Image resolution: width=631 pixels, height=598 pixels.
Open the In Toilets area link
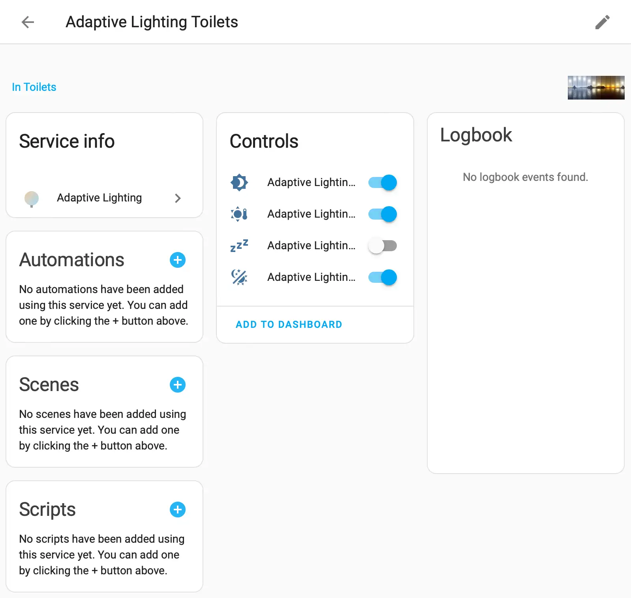click(x=34, y=87)
